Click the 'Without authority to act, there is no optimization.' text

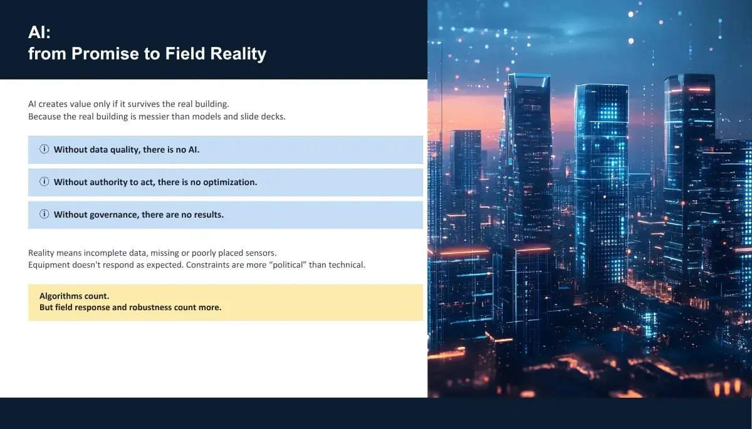pyautogui.click(x=155, y=182)
